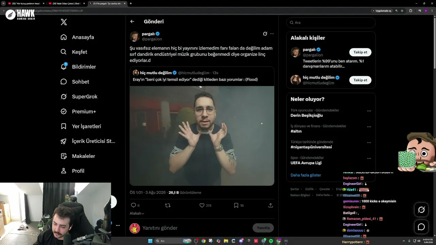Expand the Alakalı replies sort dropdown
436x245 pixels.
(x=137, y=213)
